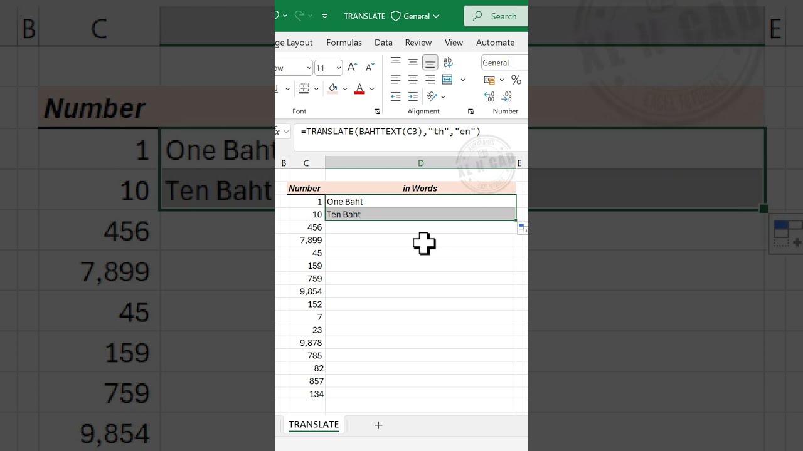803x451 pixels.
Task: Select the cell containing 9,878
Action: 306,343
